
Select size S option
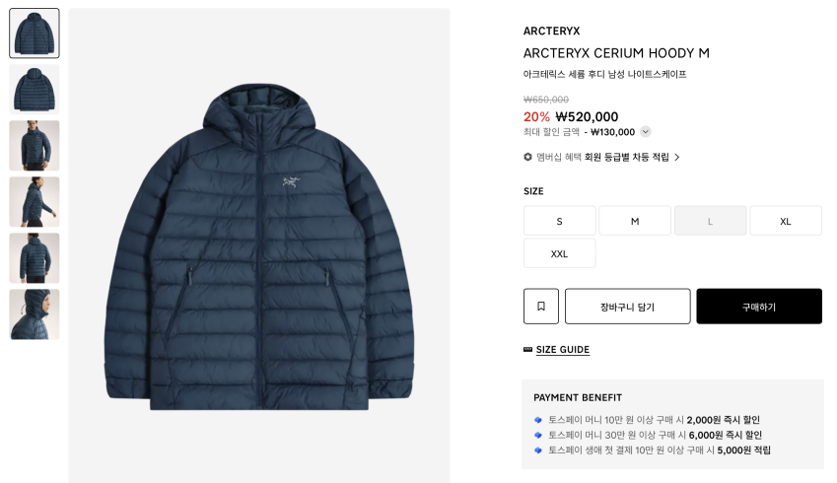[559, 221]
